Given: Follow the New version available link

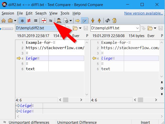Looking at the screenshot, I should pyautogui.click(x=144, y=13).
